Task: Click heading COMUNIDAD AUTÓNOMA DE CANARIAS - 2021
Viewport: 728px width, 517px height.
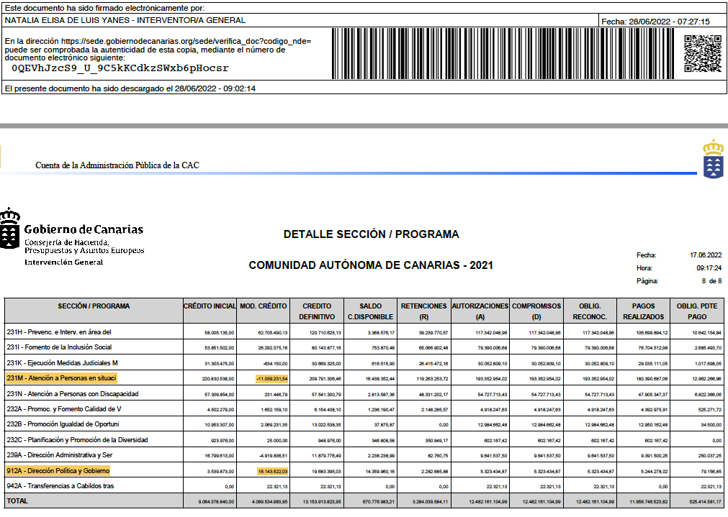Action: [x=371, y=265]
